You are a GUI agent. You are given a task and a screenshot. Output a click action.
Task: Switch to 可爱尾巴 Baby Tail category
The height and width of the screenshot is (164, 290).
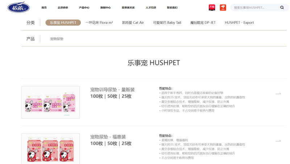tap(167, 22)
